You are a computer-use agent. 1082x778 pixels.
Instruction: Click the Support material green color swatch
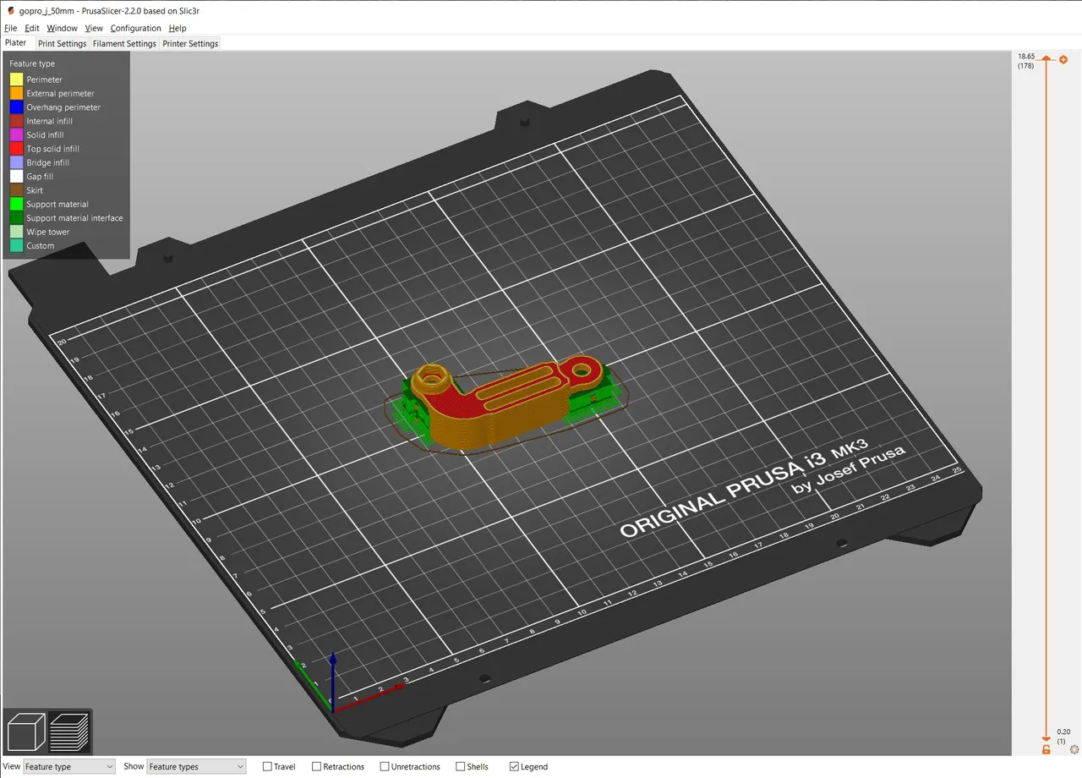tap(16, 204)
